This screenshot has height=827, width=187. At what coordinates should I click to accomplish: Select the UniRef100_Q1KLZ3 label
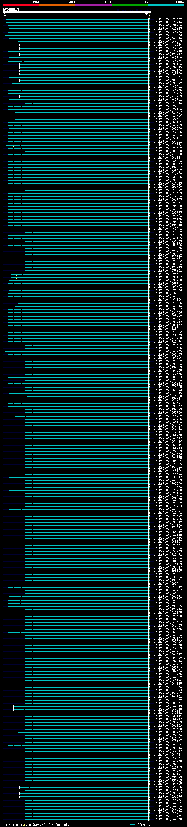(x=167, y=529)
